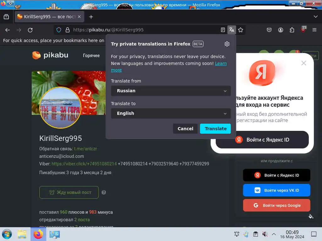Expand hidden system tray icons
Image resolution: width=322 pixels, height=241 pixels.
[274, 234]
